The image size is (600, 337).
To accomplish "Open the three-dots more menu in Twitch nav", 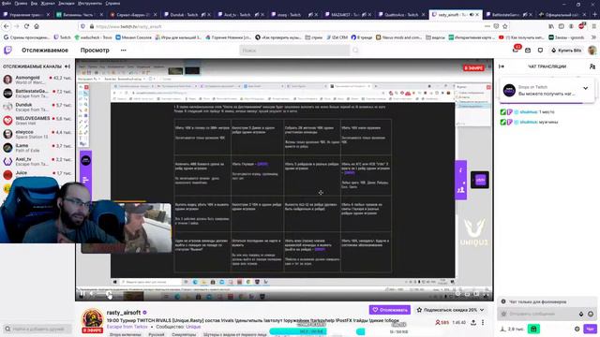I will [123, 50].
